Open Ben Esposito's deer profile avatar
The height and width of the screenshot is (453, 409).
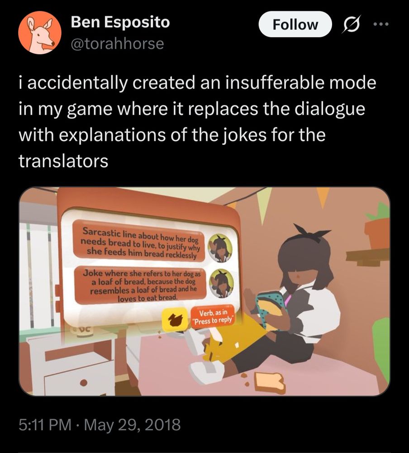click(x=40, y=32)
